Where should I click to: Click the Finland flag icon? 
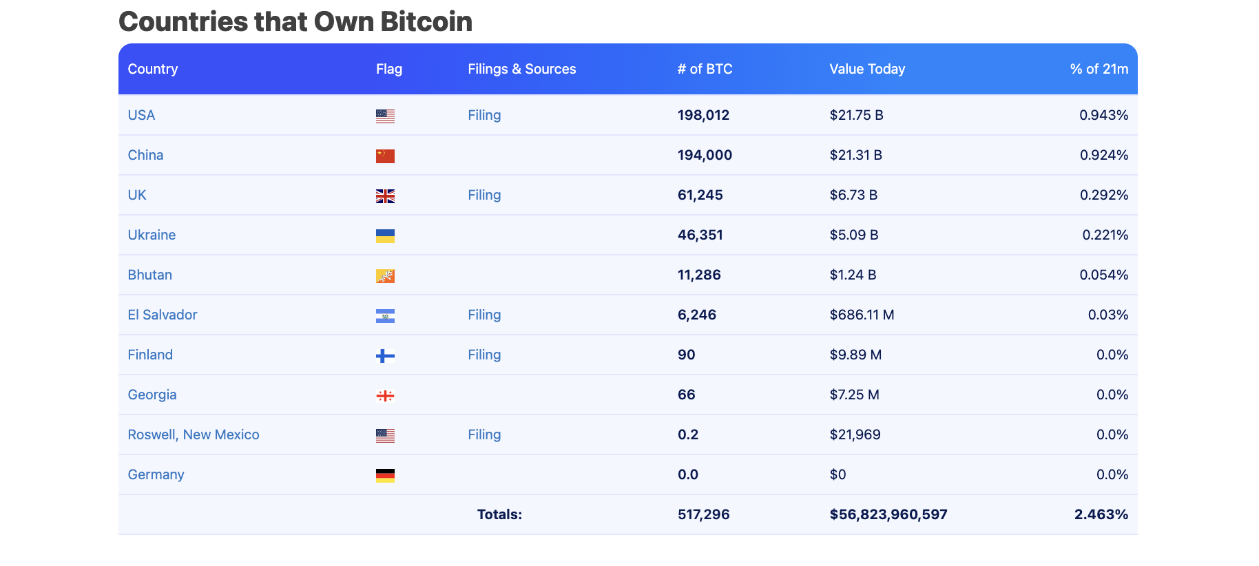pos(385,356)
